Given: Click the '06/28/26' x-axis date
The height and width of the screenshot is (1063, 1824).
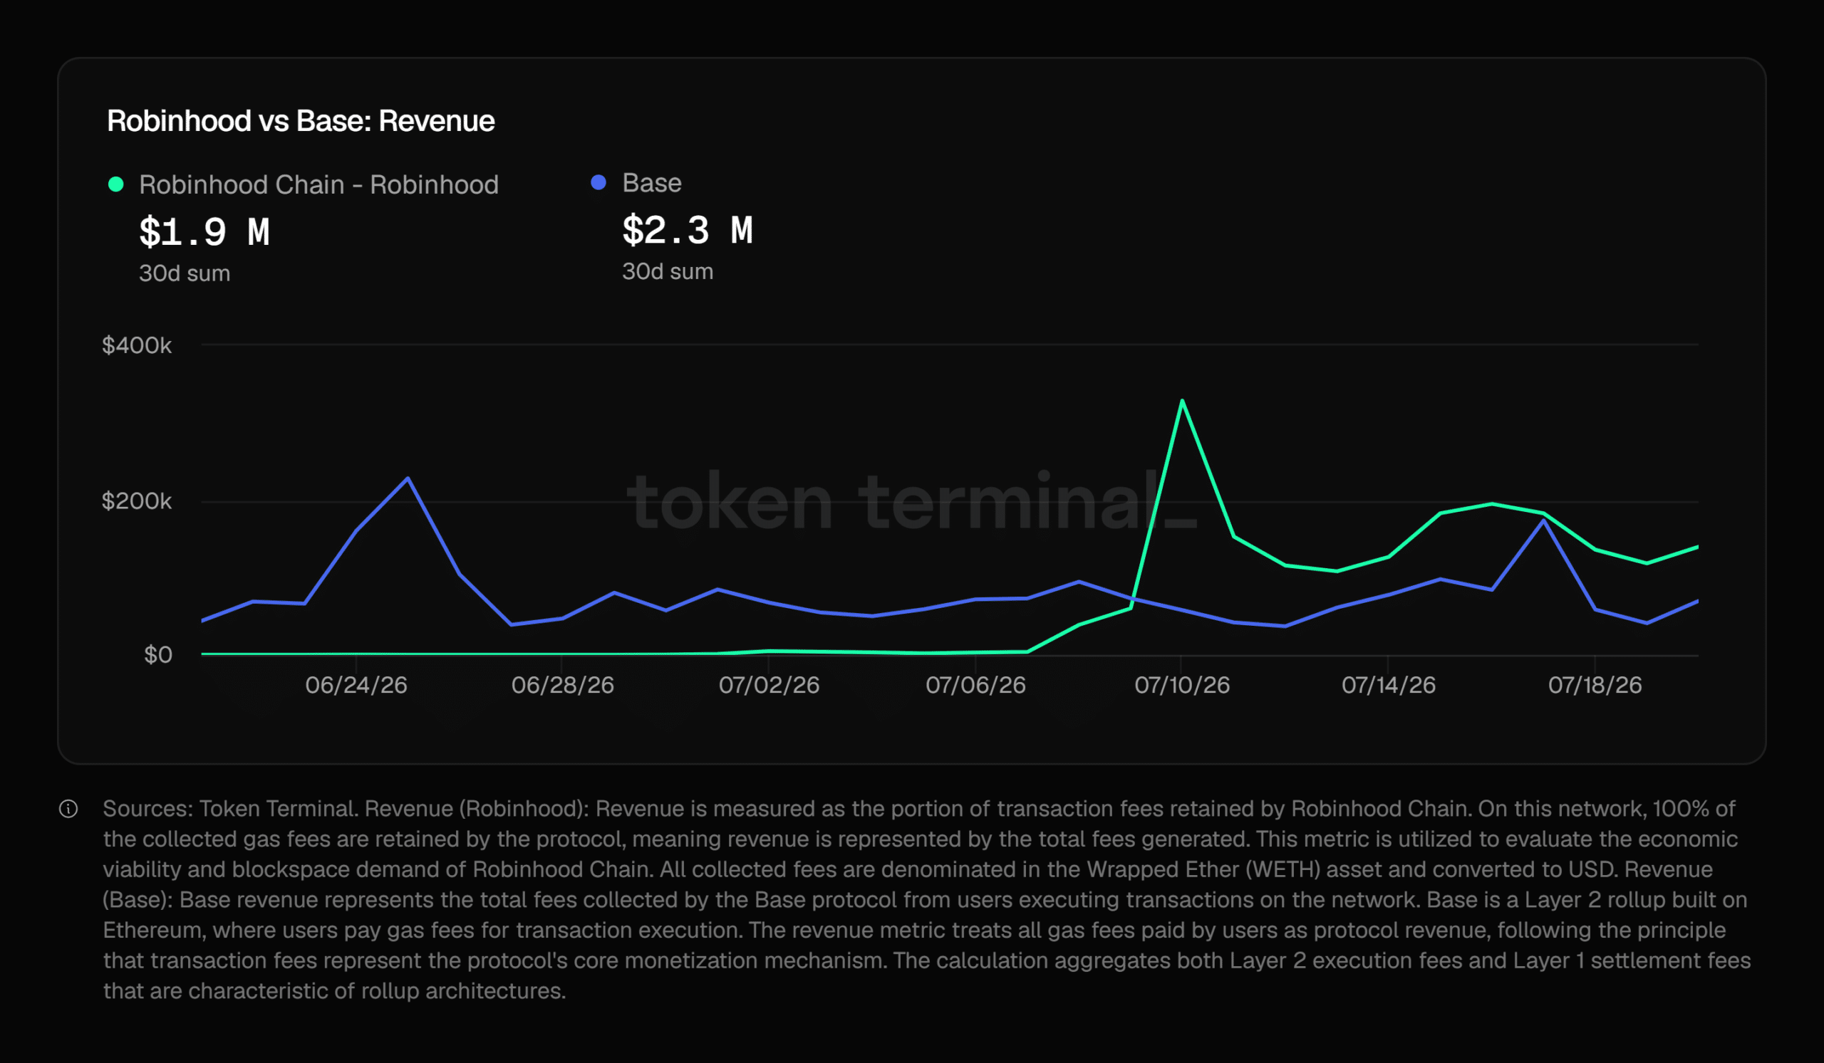Looking at the screenshot, I should (x=562, y=686).
